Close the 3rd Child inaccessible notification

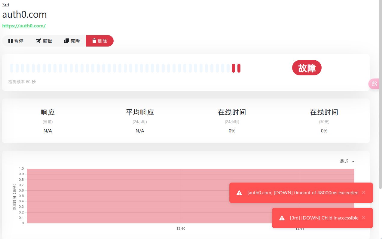point(364,218)
